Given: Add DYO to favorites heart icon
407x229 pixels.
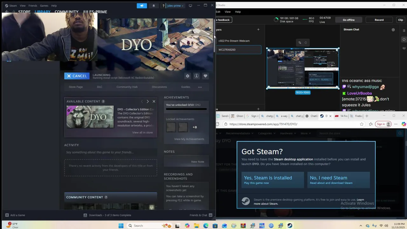Looking at the screenshot, I should 205,76.
